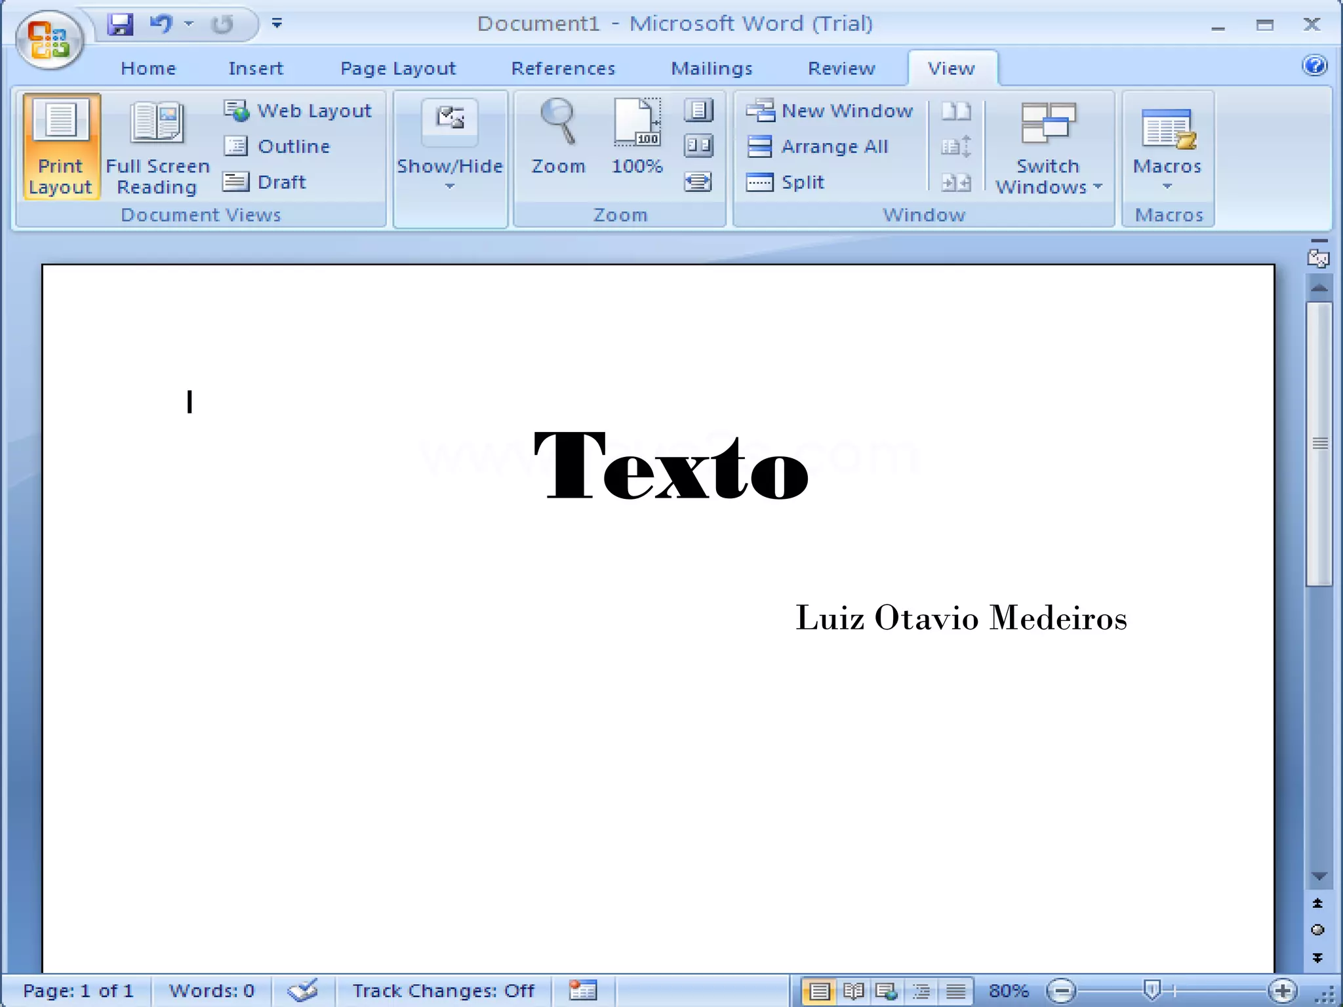Click the Save icon in Quick Access
The width and height of the screenshot is (1343, 1007).
120,25
